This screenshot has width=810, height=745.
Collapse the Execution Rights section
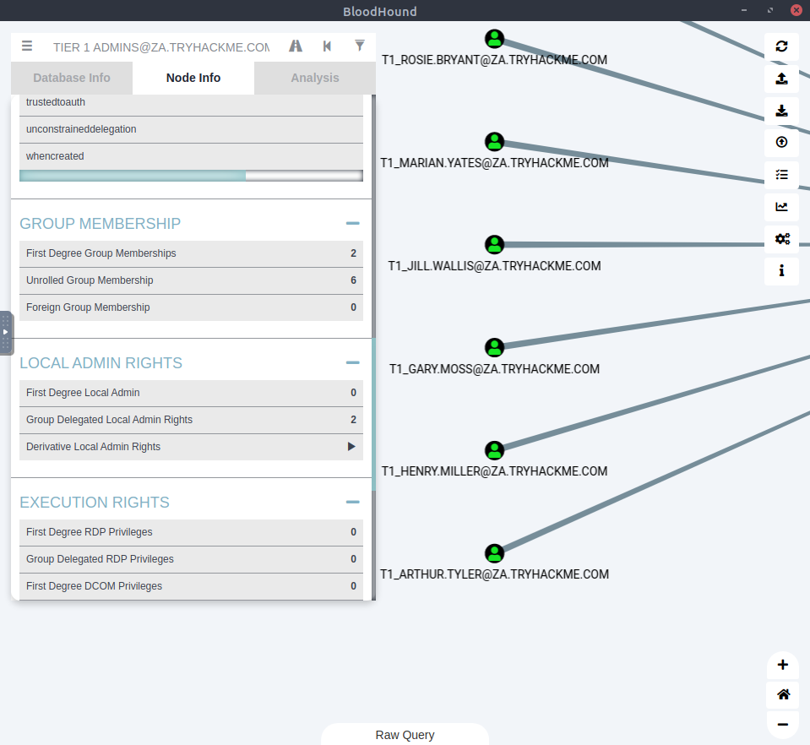[353, 500]
